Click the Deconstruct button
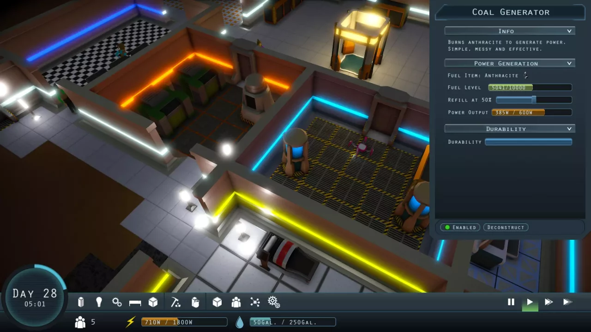591x332 pixels. (506, 227)
